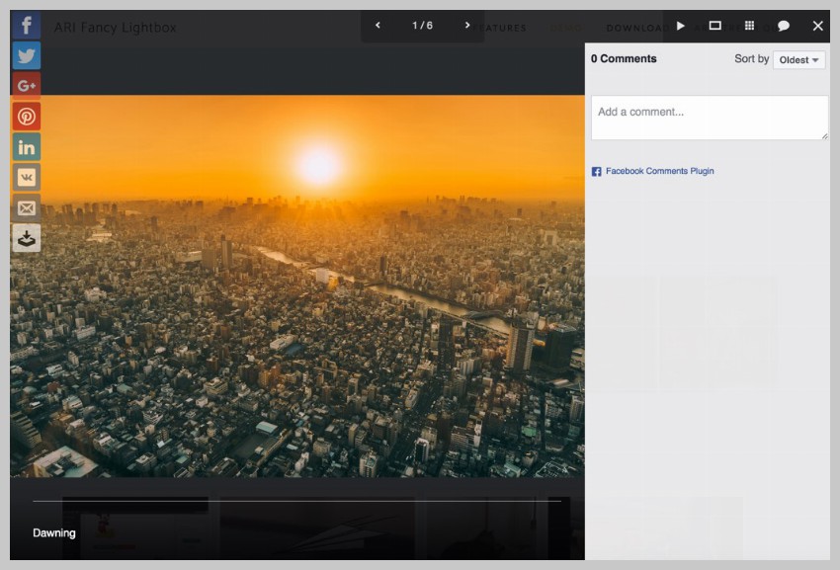Hide the comments panel
The width and height of the screenshot is (840, 570).
[x=783, y=26]
